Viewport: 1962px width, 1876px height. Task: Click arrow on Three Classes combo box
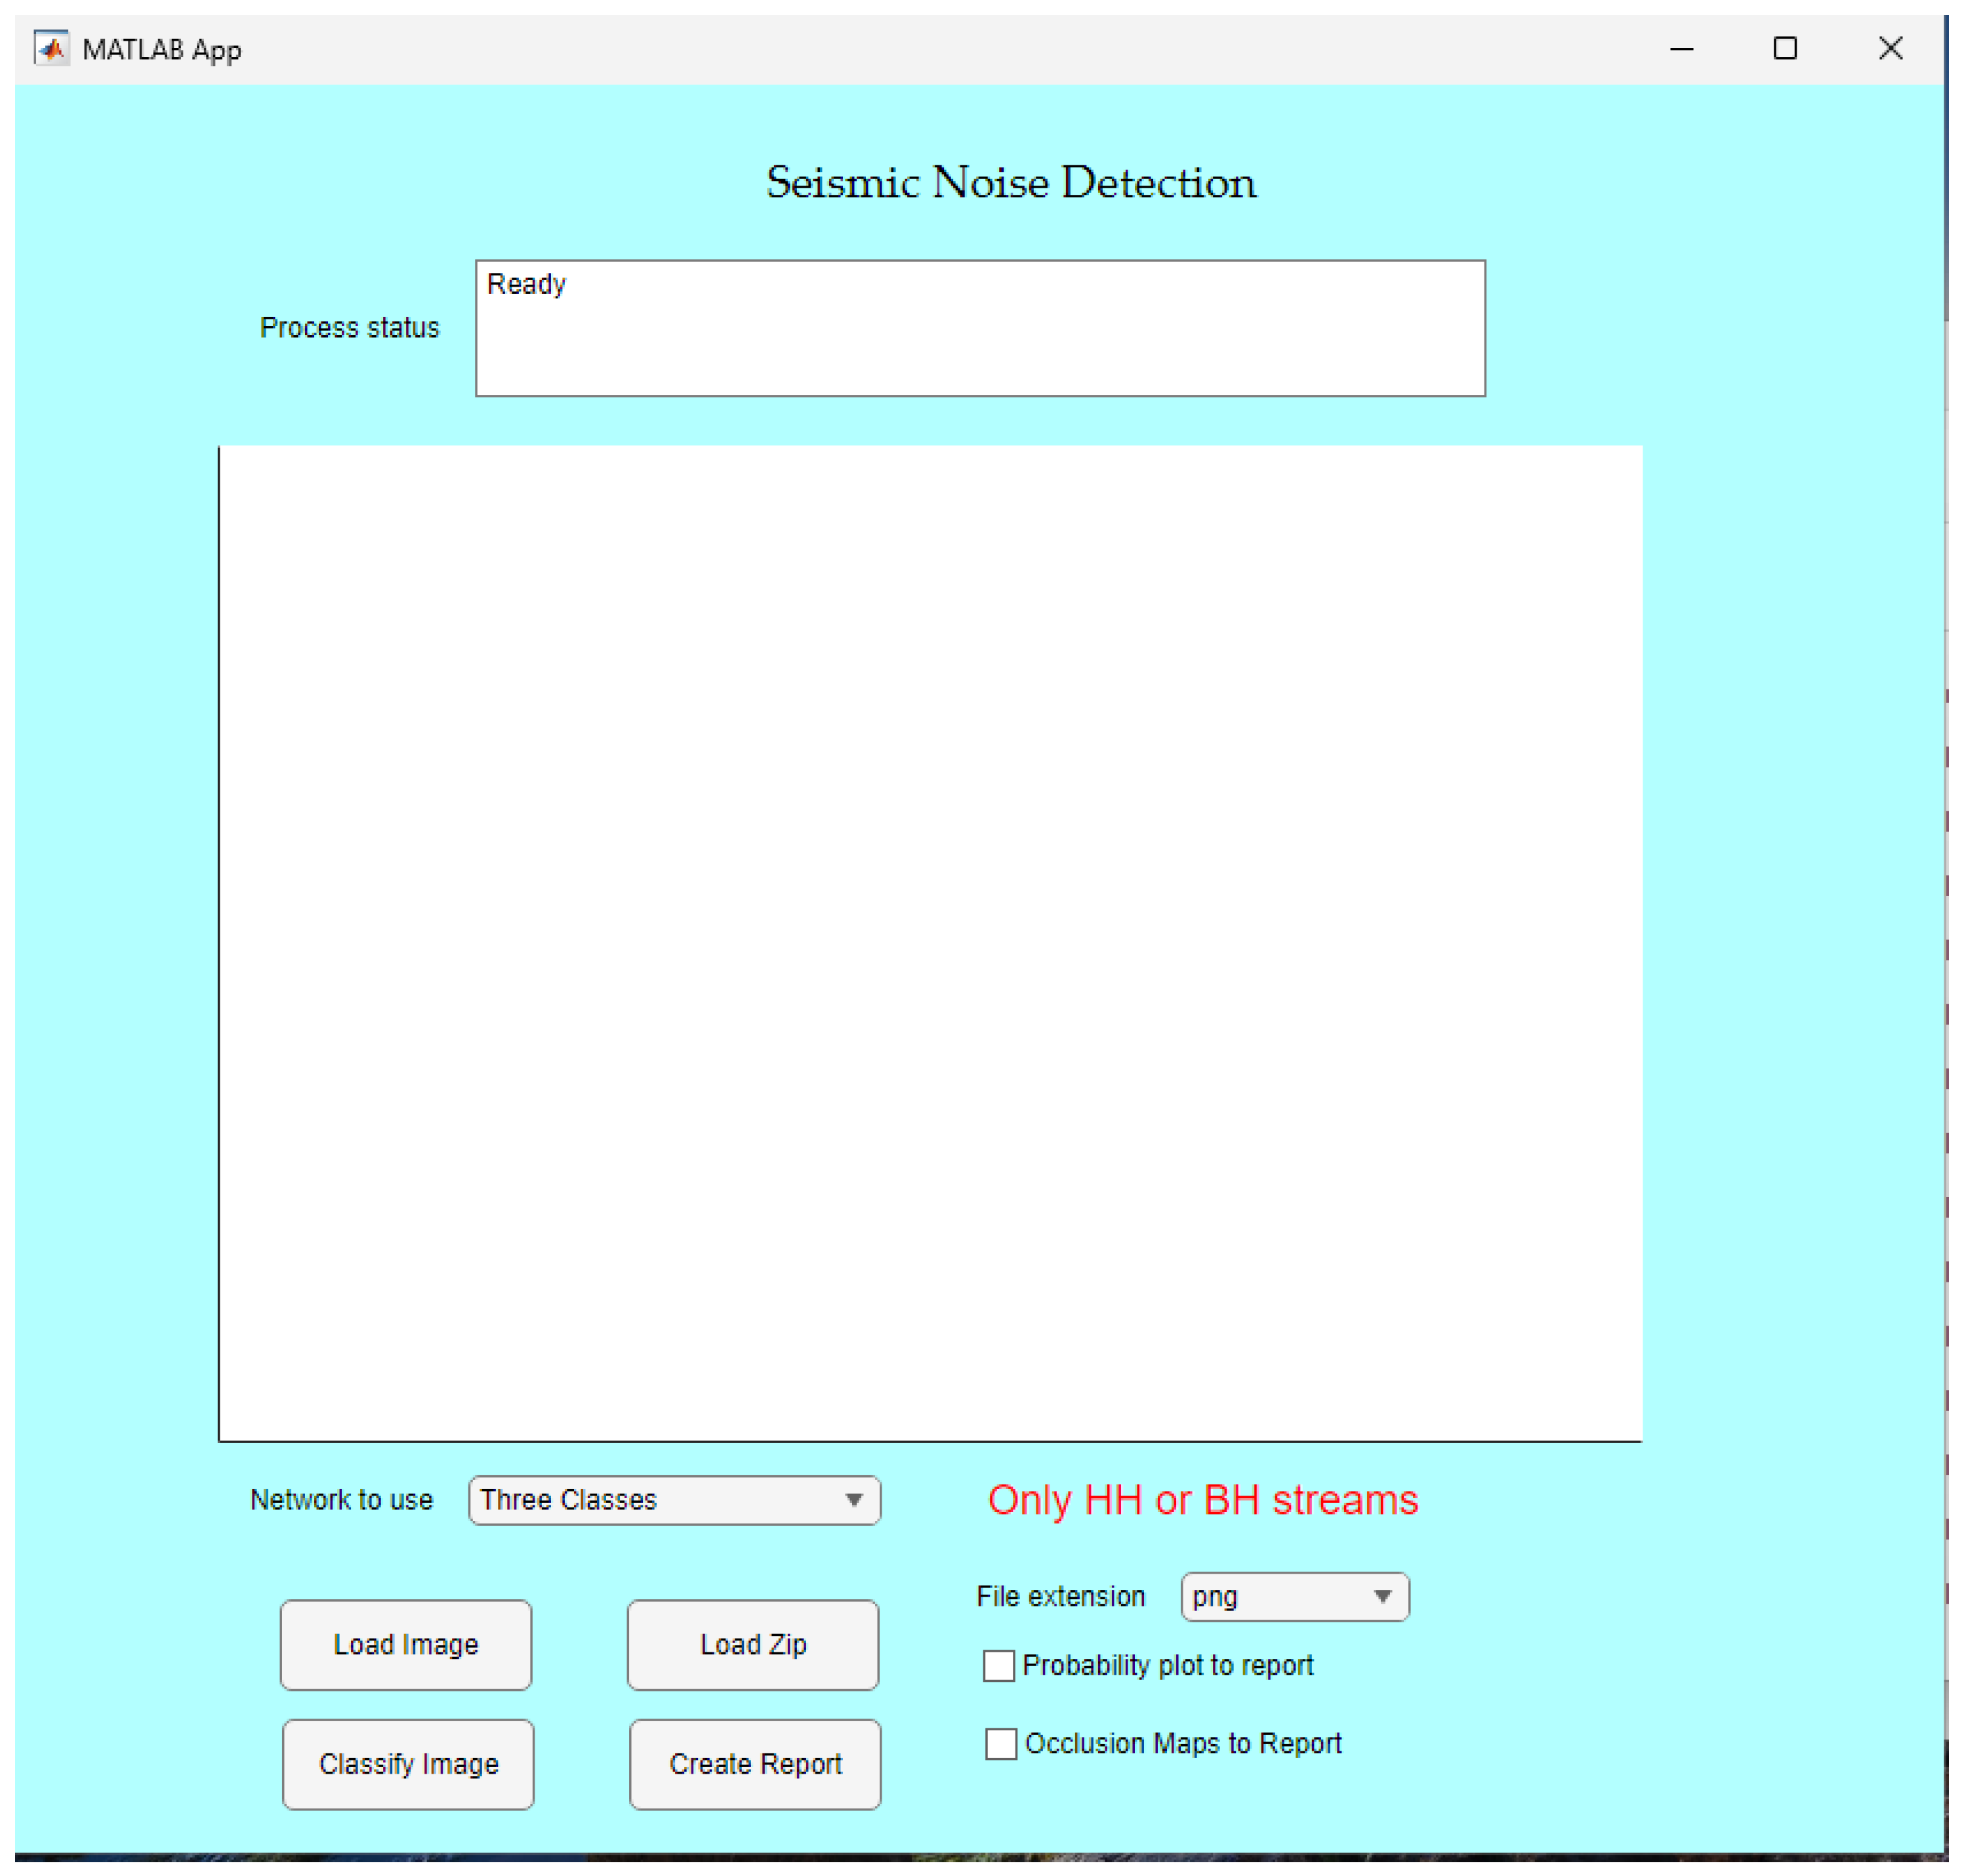coord(853,1500)
